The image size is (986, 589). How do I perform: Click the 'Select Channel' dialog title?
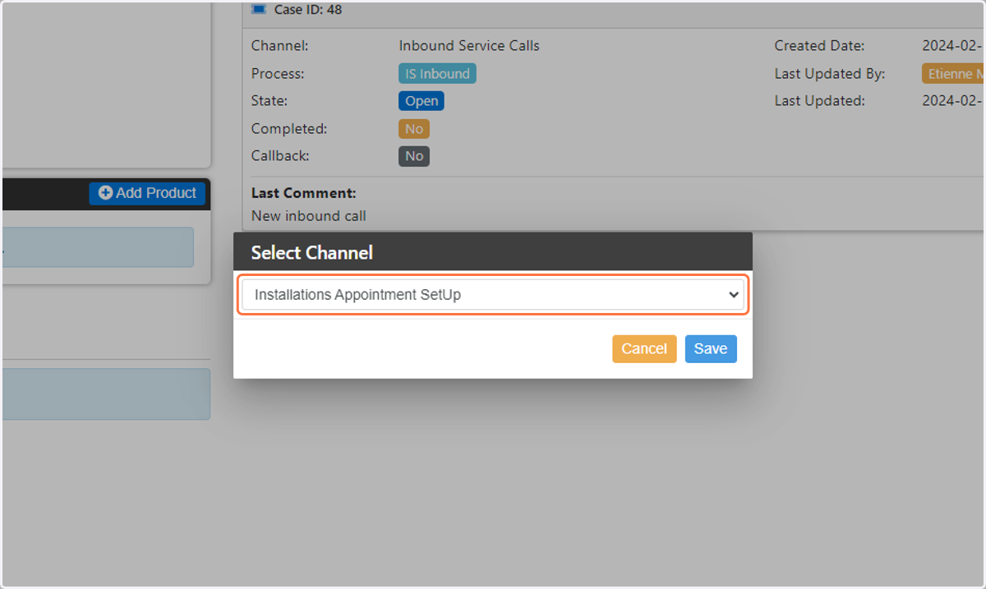pyautogui.click(x=312, y=253)
